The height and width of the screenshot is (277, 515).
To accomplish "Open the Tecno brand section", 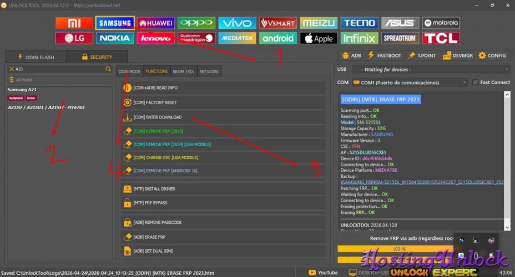I will pyautogui.click(x=359, y=23).
